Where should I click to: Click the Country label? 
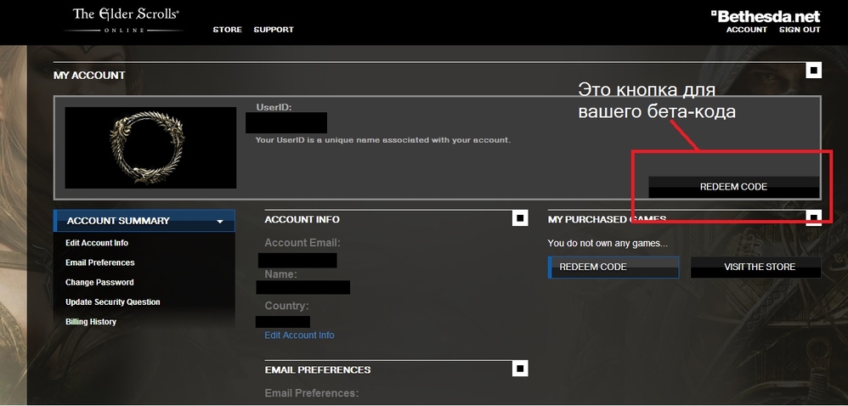pos(286,306)
